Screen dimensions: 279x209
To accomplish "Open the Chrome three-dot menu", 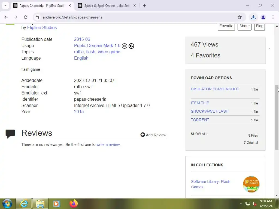I will (x=273, y=17).
